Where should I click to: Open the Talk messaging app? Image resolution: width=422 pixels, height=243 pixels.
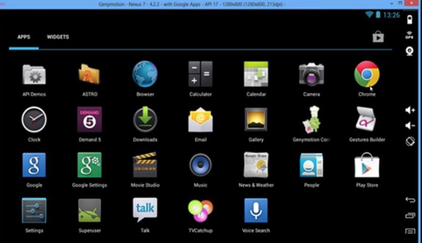pos(145,210)
